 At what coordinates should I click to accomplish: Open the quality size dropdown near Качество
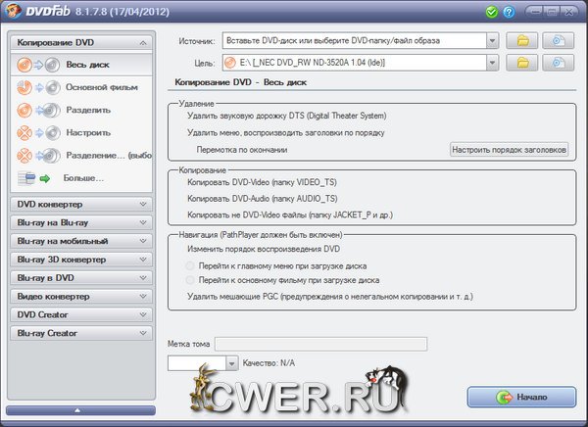coord(232,362)
